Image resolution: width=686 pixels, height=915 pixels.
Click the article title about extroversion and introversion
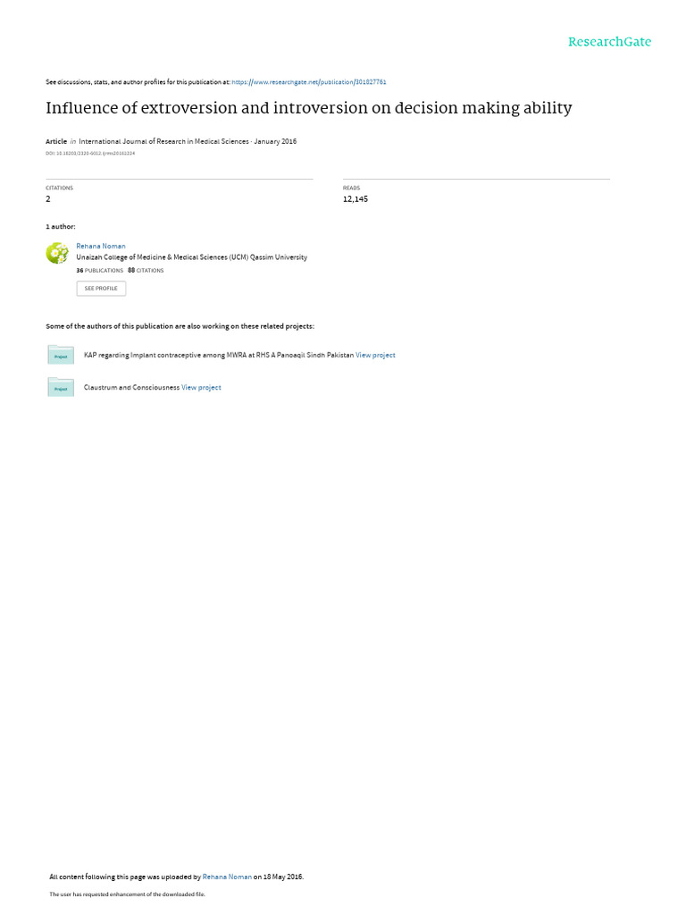(308, 108)
